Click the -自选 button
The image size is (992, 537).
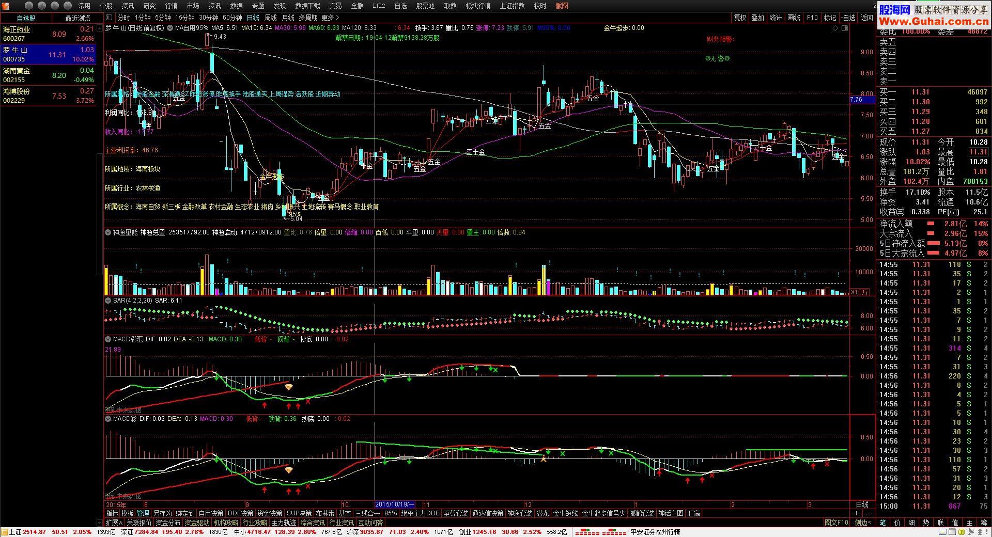pos(847,18)
